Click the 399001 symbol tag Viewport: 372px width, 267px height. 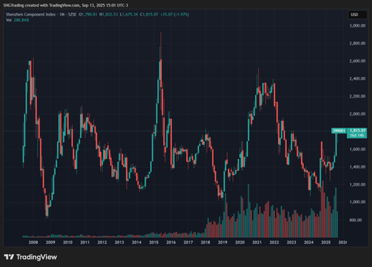point(339,131)
